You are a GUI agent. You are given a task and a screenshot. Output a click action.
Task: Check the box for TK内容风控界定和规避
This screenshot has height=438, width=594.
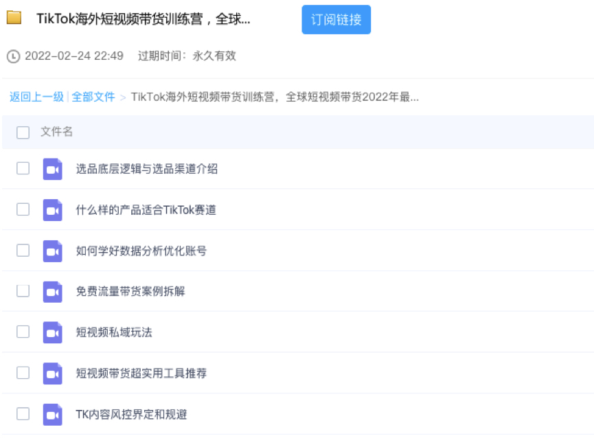23,414
